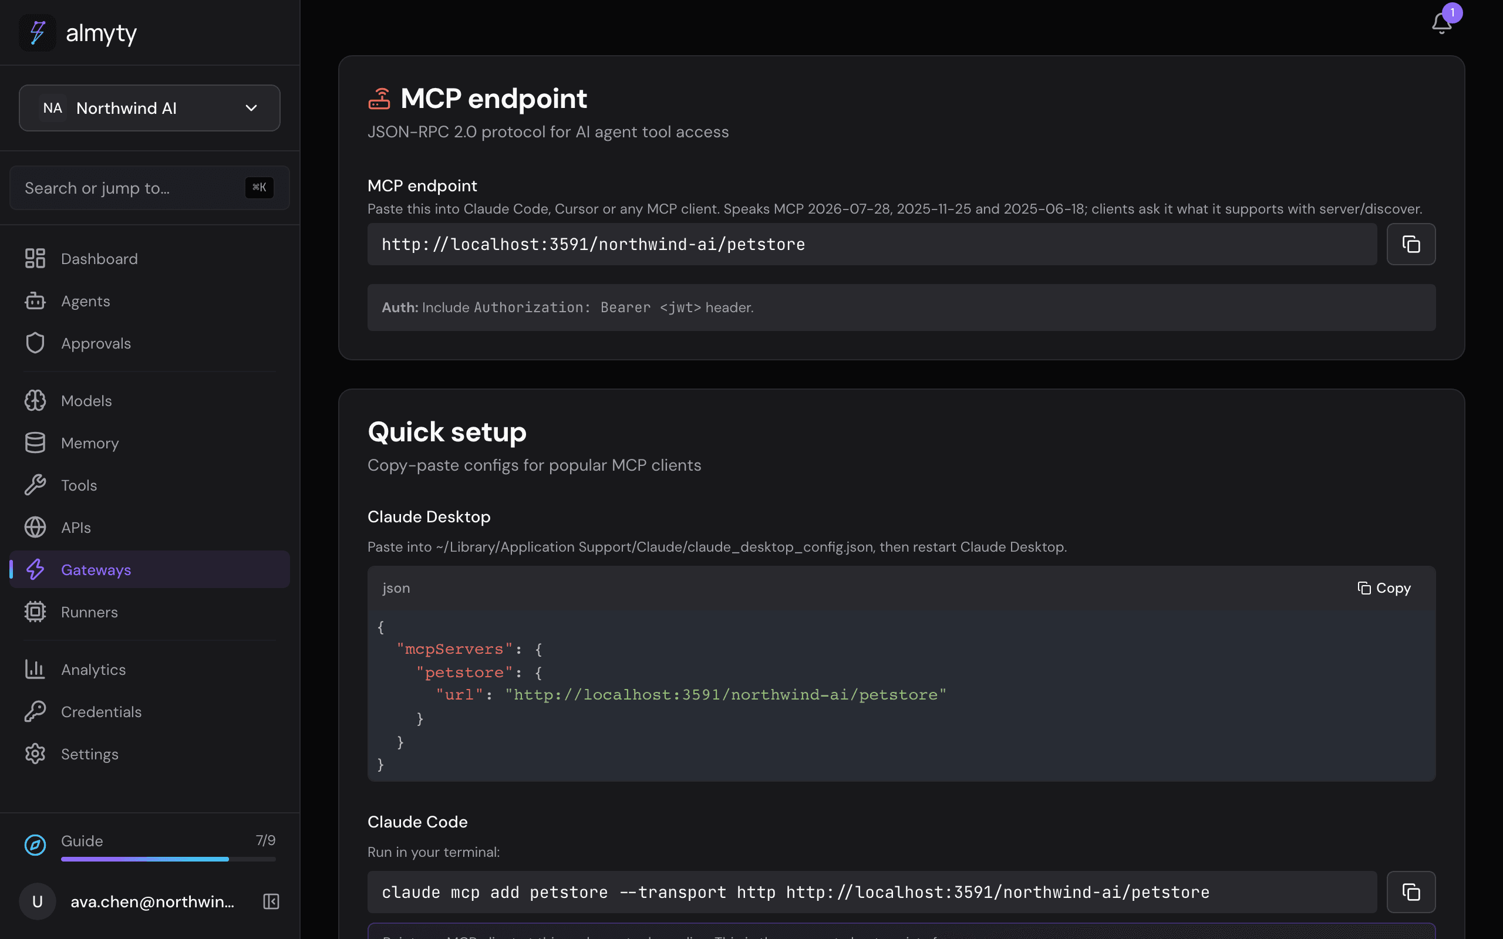1503x939 pixels.
Task: Click the "petstore" key in json
Action: (464, 672)
